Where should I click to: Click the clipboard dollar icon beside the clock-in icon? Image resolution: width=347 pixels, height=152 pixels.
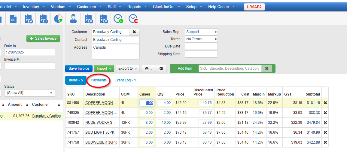103,19
